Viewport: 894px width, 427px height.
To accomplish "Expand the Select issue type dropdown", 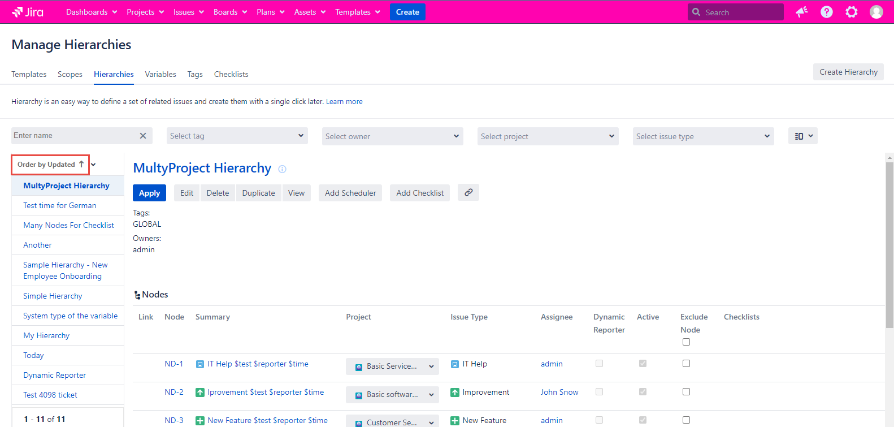I will 703,136.
